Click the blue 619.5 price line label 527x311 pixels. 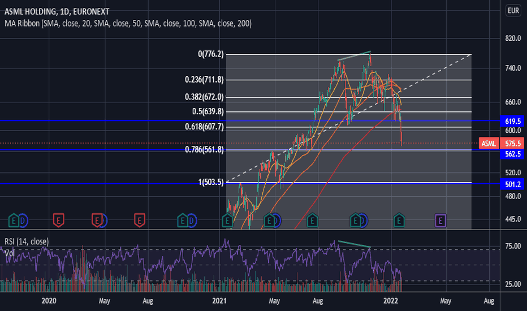(512, 121)
